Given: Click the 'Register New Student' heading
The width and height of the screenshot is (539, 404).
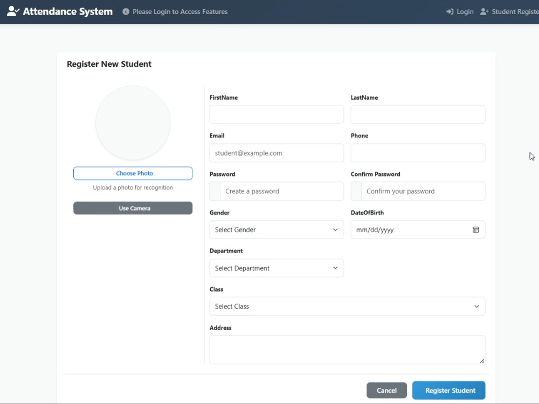Looking at the screenshot, I should coord(109,64).
